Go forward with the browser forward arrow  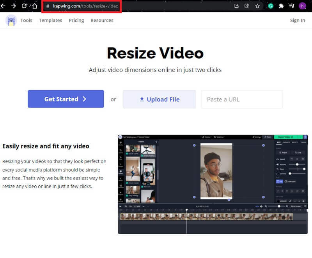[13, 6]
